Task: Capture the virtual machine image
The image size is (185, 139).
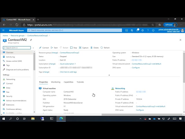Action: 84,48
